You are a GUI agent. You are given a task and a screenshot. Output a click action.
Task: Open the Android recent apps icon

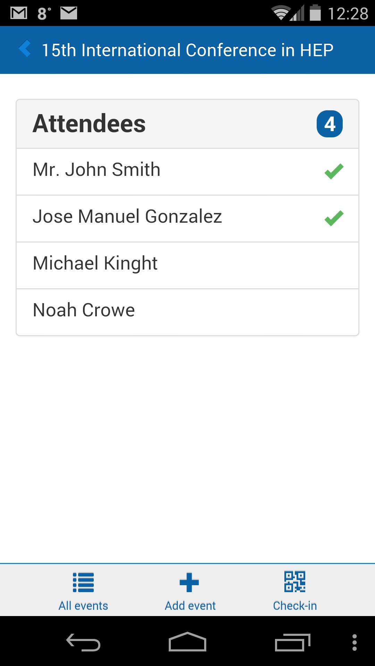point(292,642)
